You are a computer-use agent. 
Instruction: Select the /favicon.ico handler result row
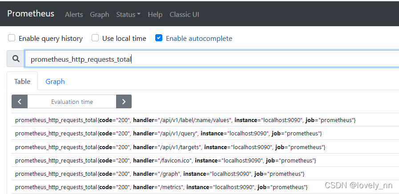(x=205, y=160)
